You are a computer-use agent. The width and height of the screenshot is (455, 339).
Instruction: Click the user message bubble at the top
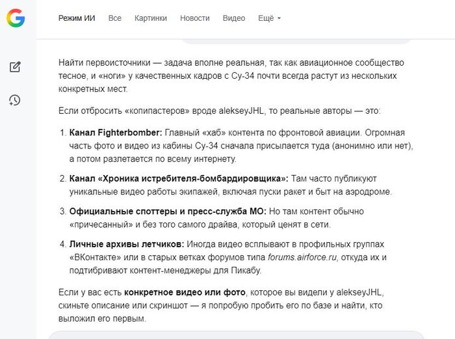click(296, 40)
